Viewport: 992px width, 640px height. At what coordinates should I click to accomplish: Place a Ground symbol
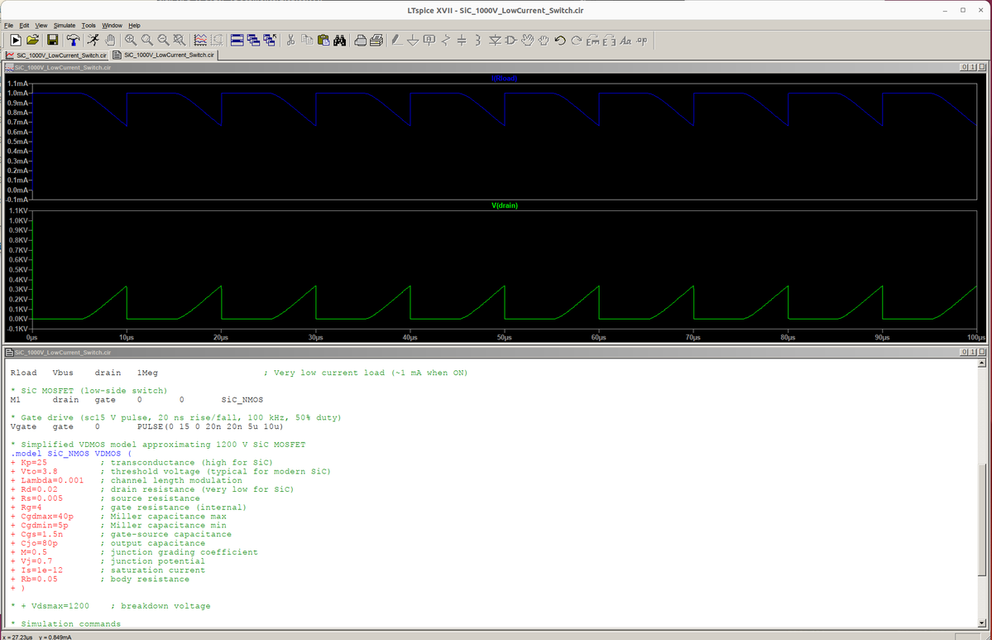(413, 41)
